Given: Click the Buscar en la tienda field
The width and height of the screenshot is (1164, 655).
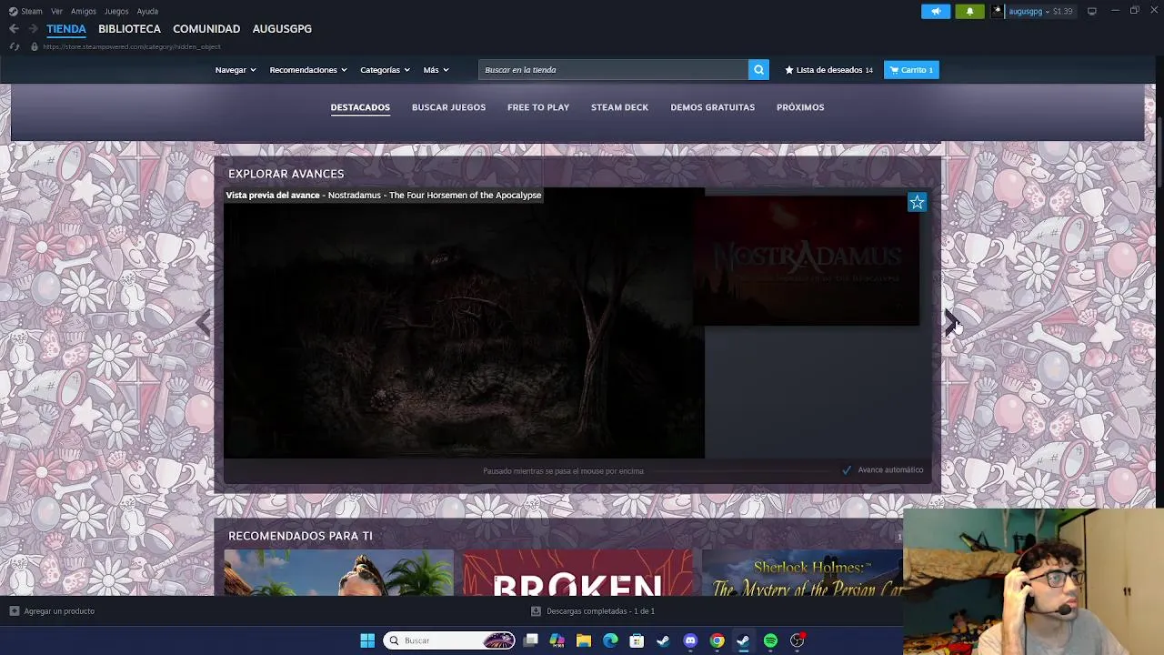Looking at the screenshot, I should [x=613, y=70].
